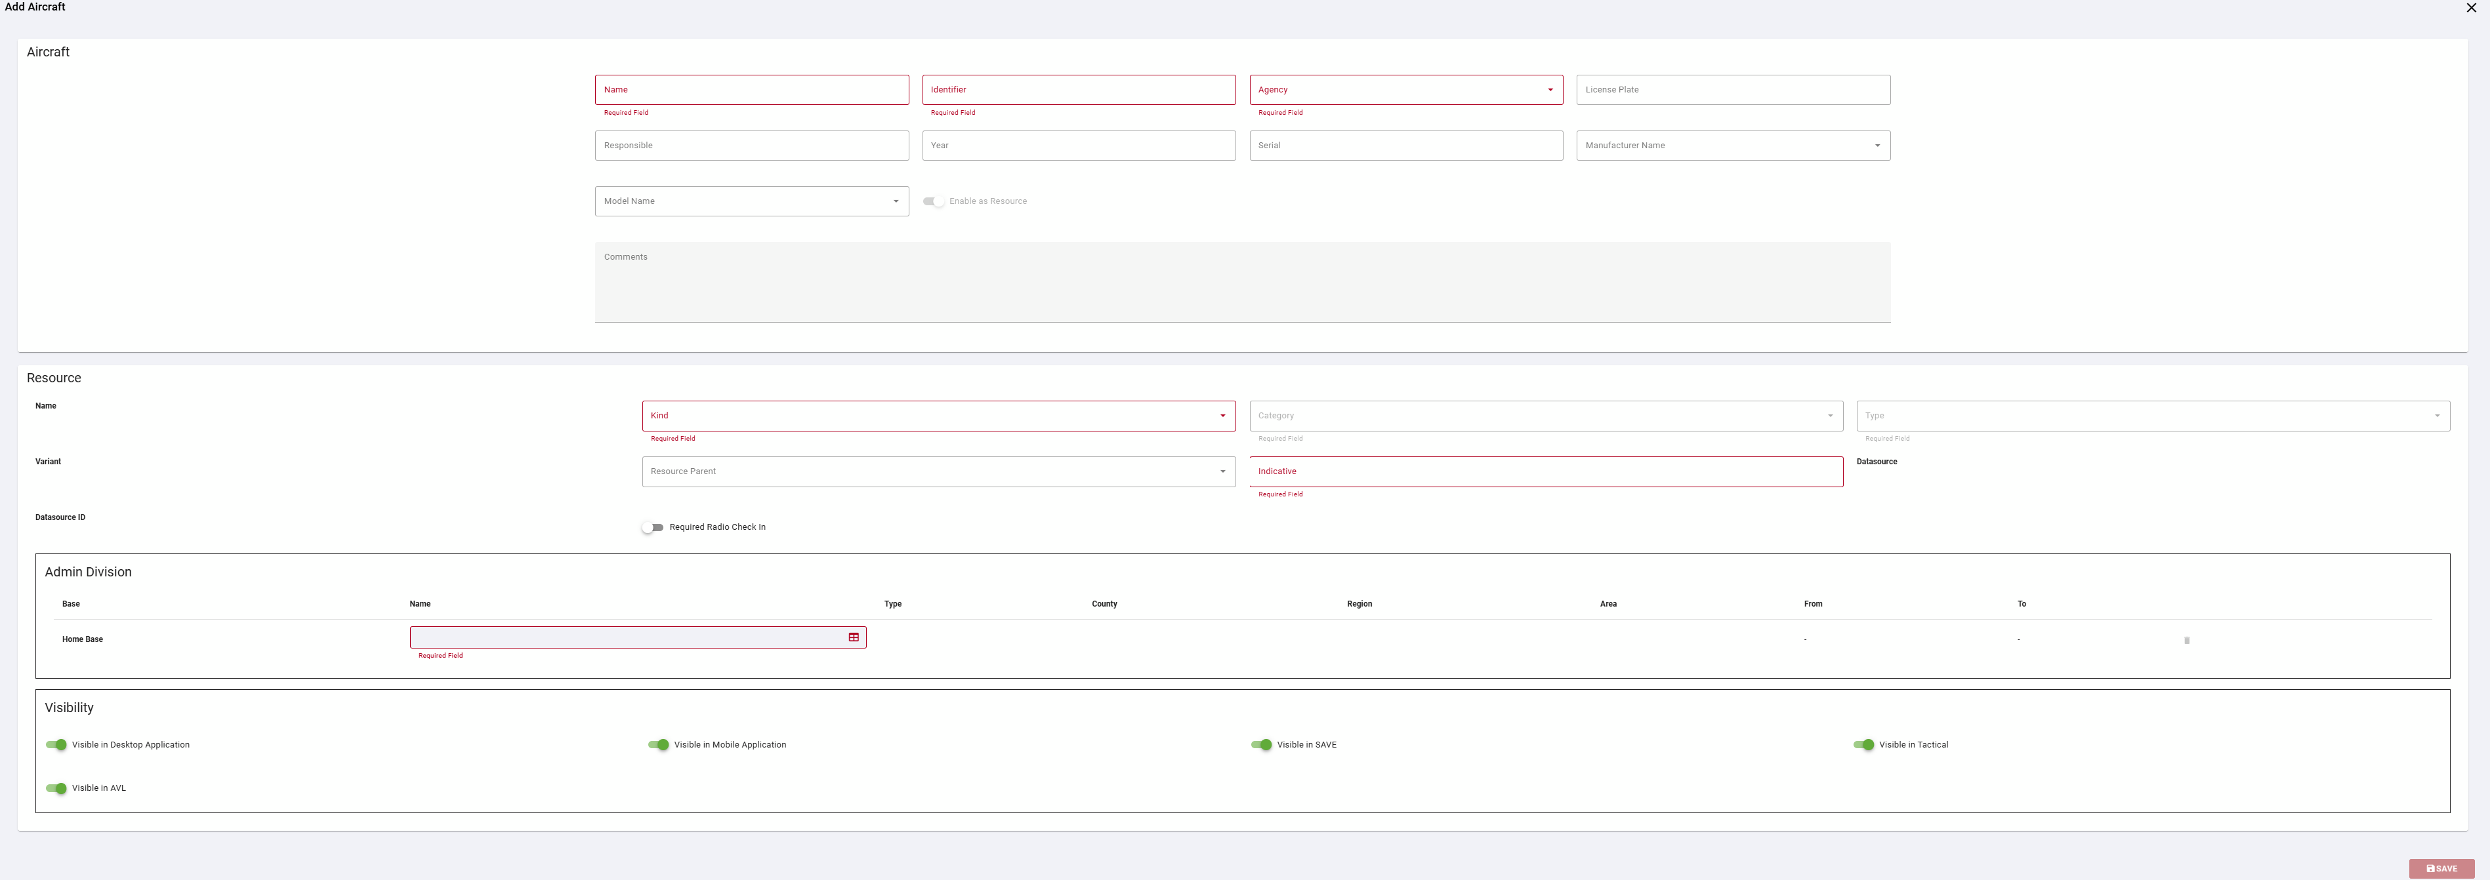Click the SAVE button

coord(2441,868)
